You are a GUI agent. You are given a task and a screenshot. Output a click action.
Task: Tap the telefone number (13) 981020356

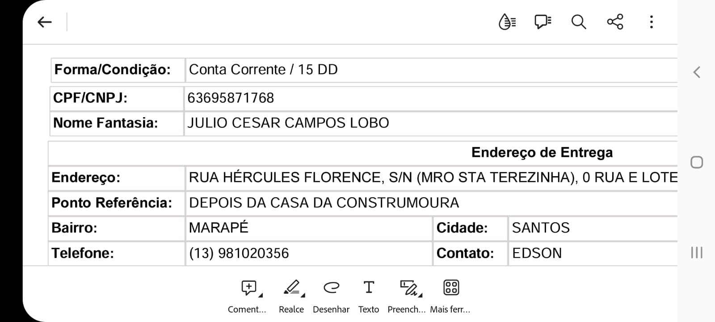click(x=239, y=253)
